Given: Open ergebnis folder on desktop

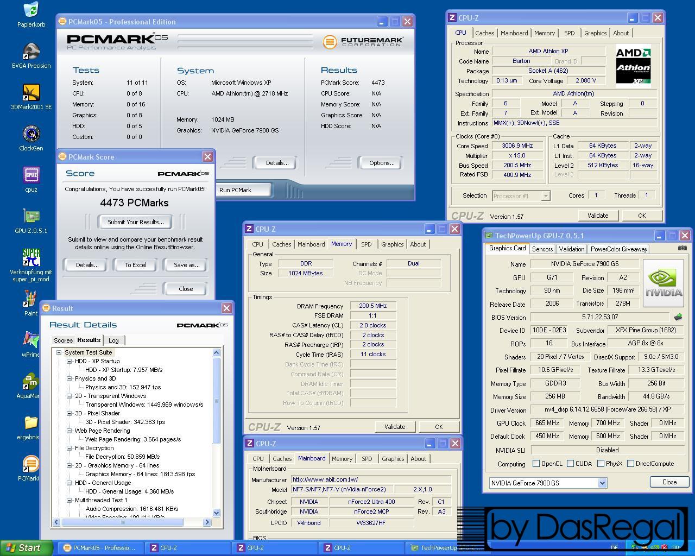Looking at the screenshot, I should pos(31,423).
